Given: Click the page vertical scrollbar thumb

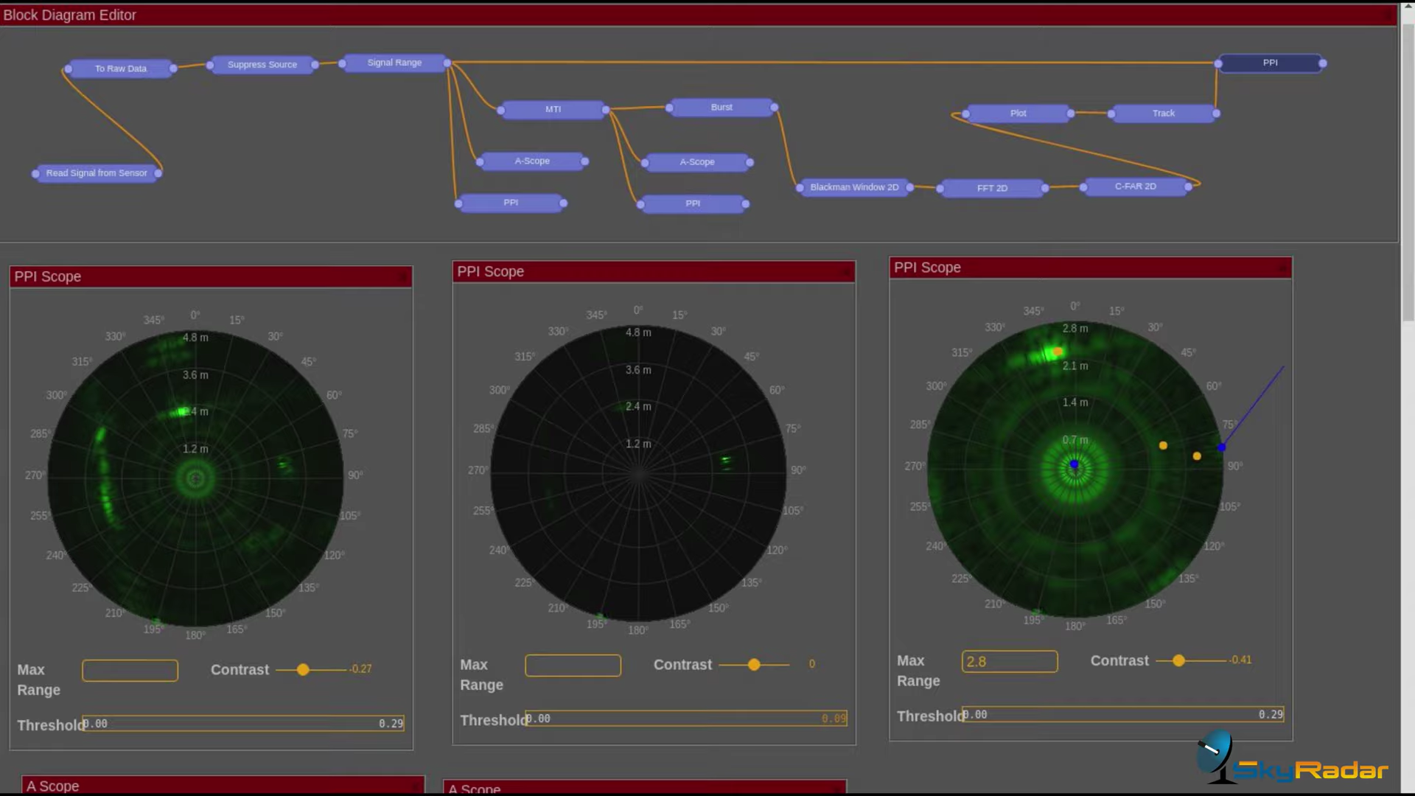Looking at the screenshot, I should click(1408, 173).
